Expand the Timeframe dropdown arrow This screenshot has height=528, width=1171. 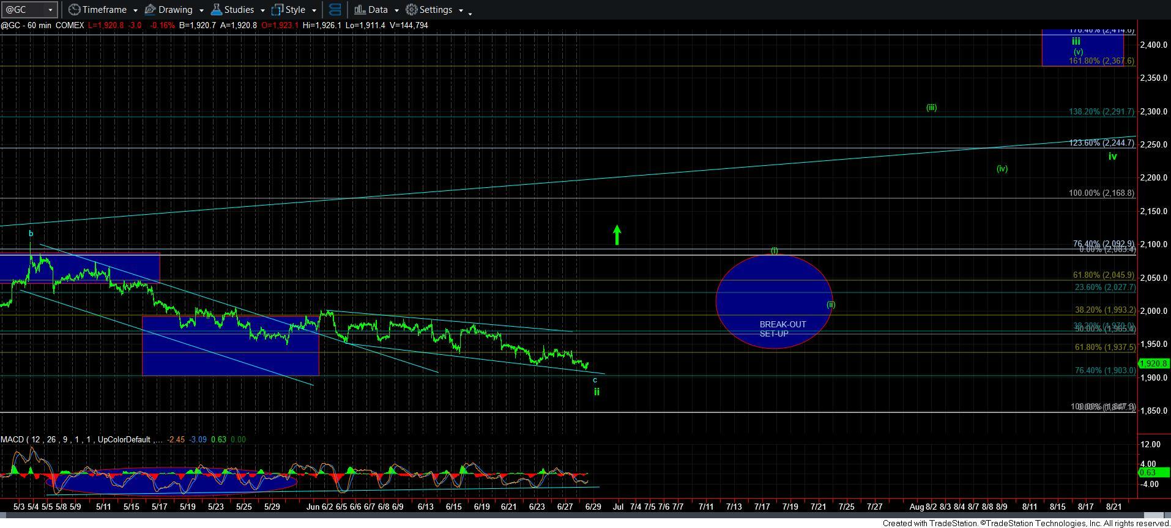(135, 10)
